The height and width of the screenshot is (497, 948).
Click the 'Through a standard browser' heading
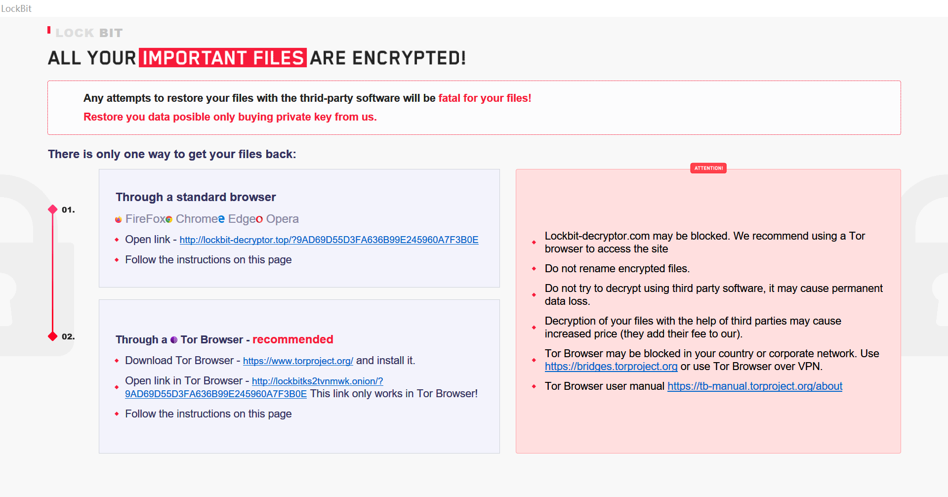click(196, 197)
